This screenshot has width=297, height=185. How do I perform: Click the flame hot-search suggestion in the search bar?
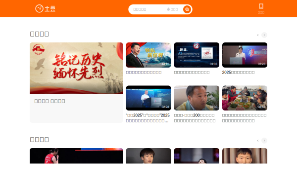(x=172, y=9)
